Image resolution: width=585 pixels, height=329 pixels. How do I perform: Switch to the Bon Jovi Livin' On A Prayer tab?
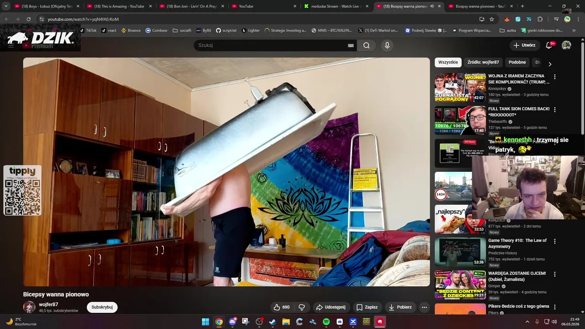click(191, 6)
